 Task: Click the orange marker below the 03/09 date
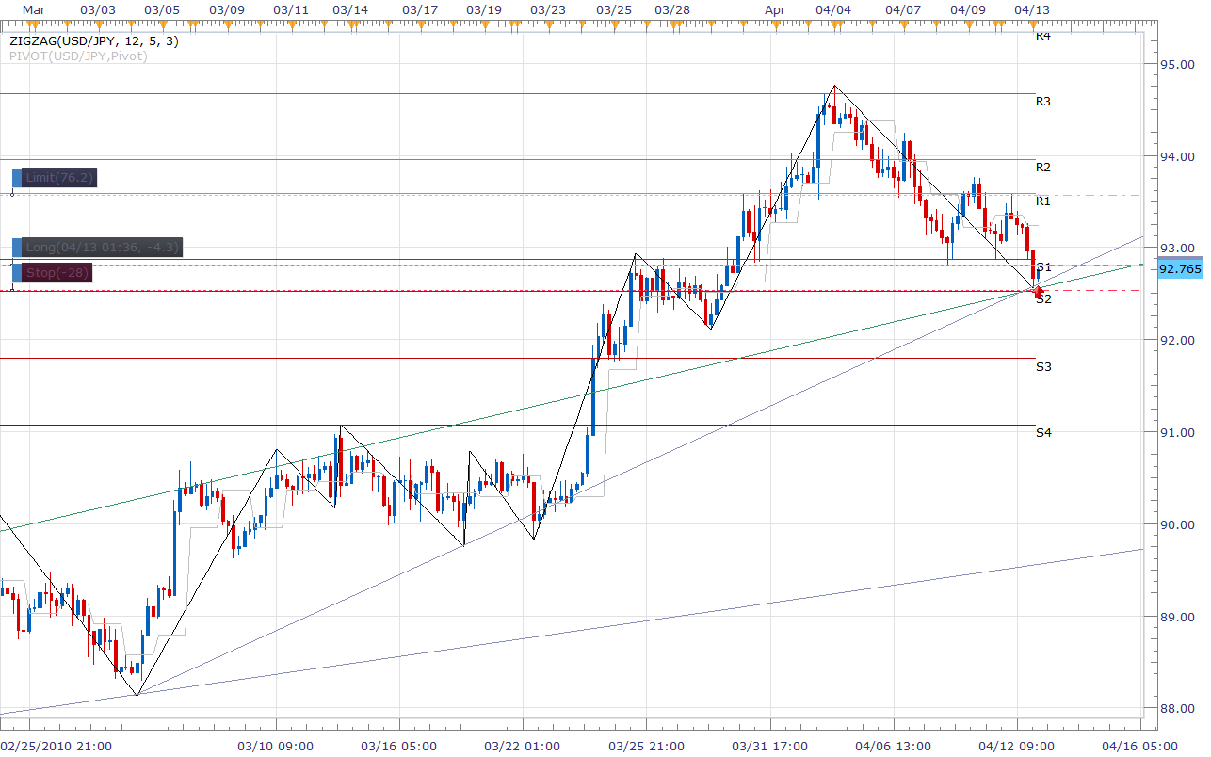tap(226, 23)
